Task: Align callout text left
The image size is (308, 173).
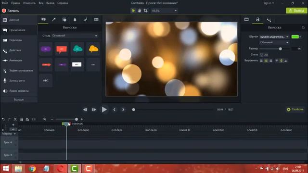Action: [x=261, y=61]
